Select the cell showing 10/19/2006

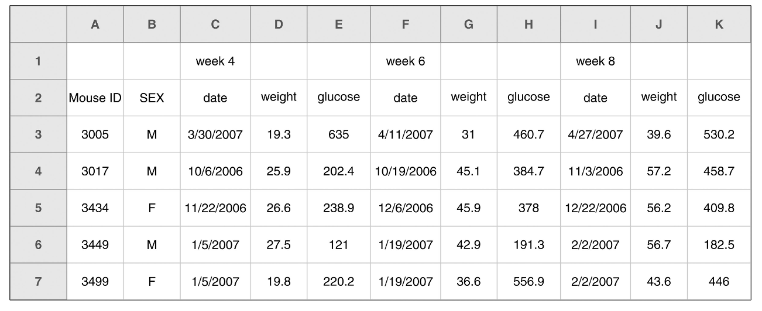pos(405,171)
